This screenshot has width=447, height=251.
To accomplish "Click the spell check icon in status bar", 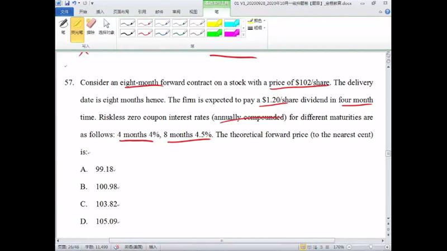I will click(x=117, y=247).
